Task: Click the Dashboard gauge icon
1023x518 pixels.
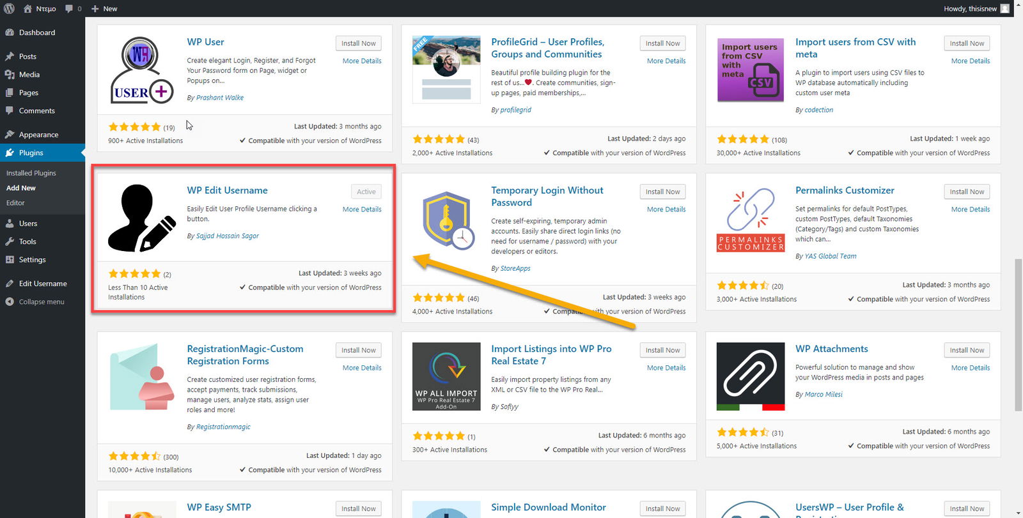Action: click(x=10, y=33)
